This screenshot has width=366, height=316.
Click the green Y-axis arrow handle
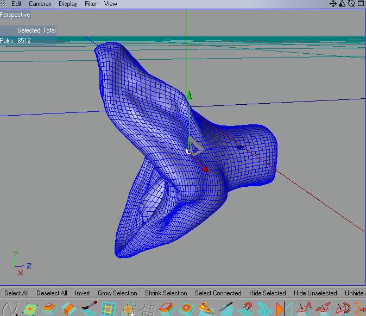point(189,96)
